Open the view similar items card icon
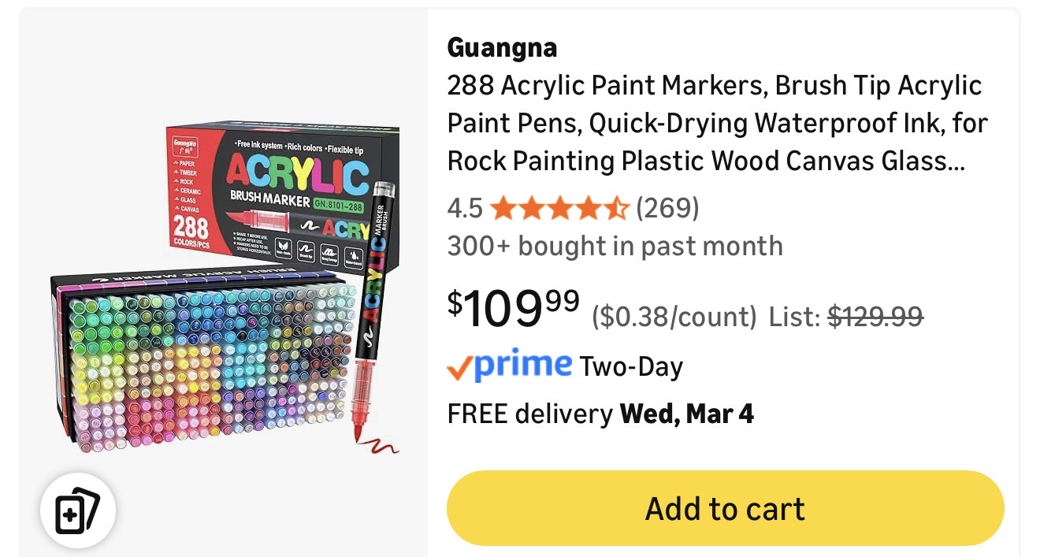 (x=78, y=511)
